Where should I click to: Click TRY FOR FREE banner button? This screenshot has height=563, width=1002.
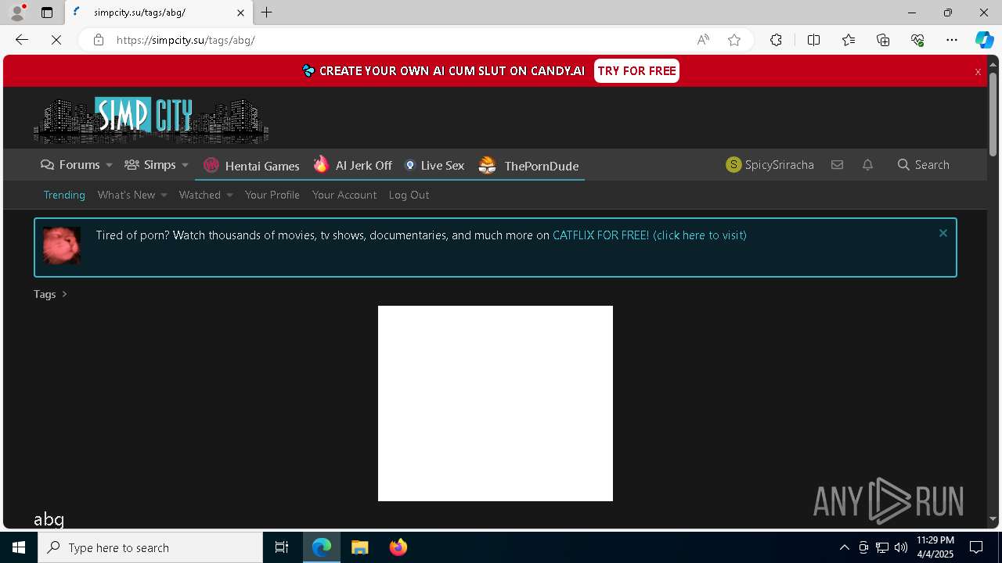pos(636,70)
